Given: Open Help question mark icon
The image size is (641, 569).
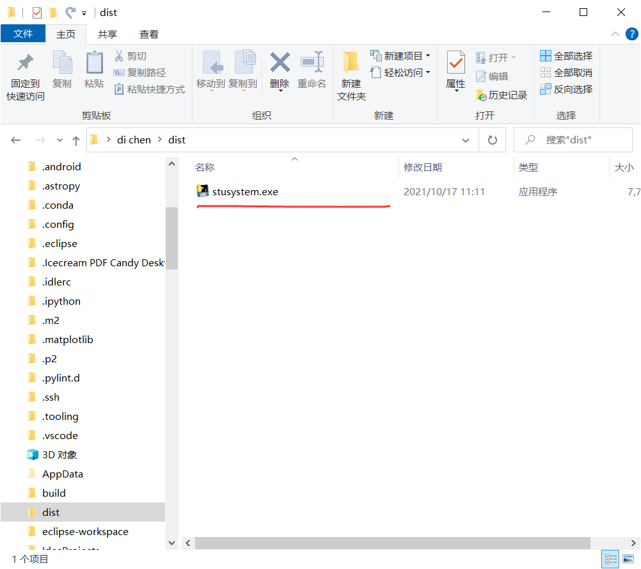Looking at the screenshot, I should click(x=631, y=34).
